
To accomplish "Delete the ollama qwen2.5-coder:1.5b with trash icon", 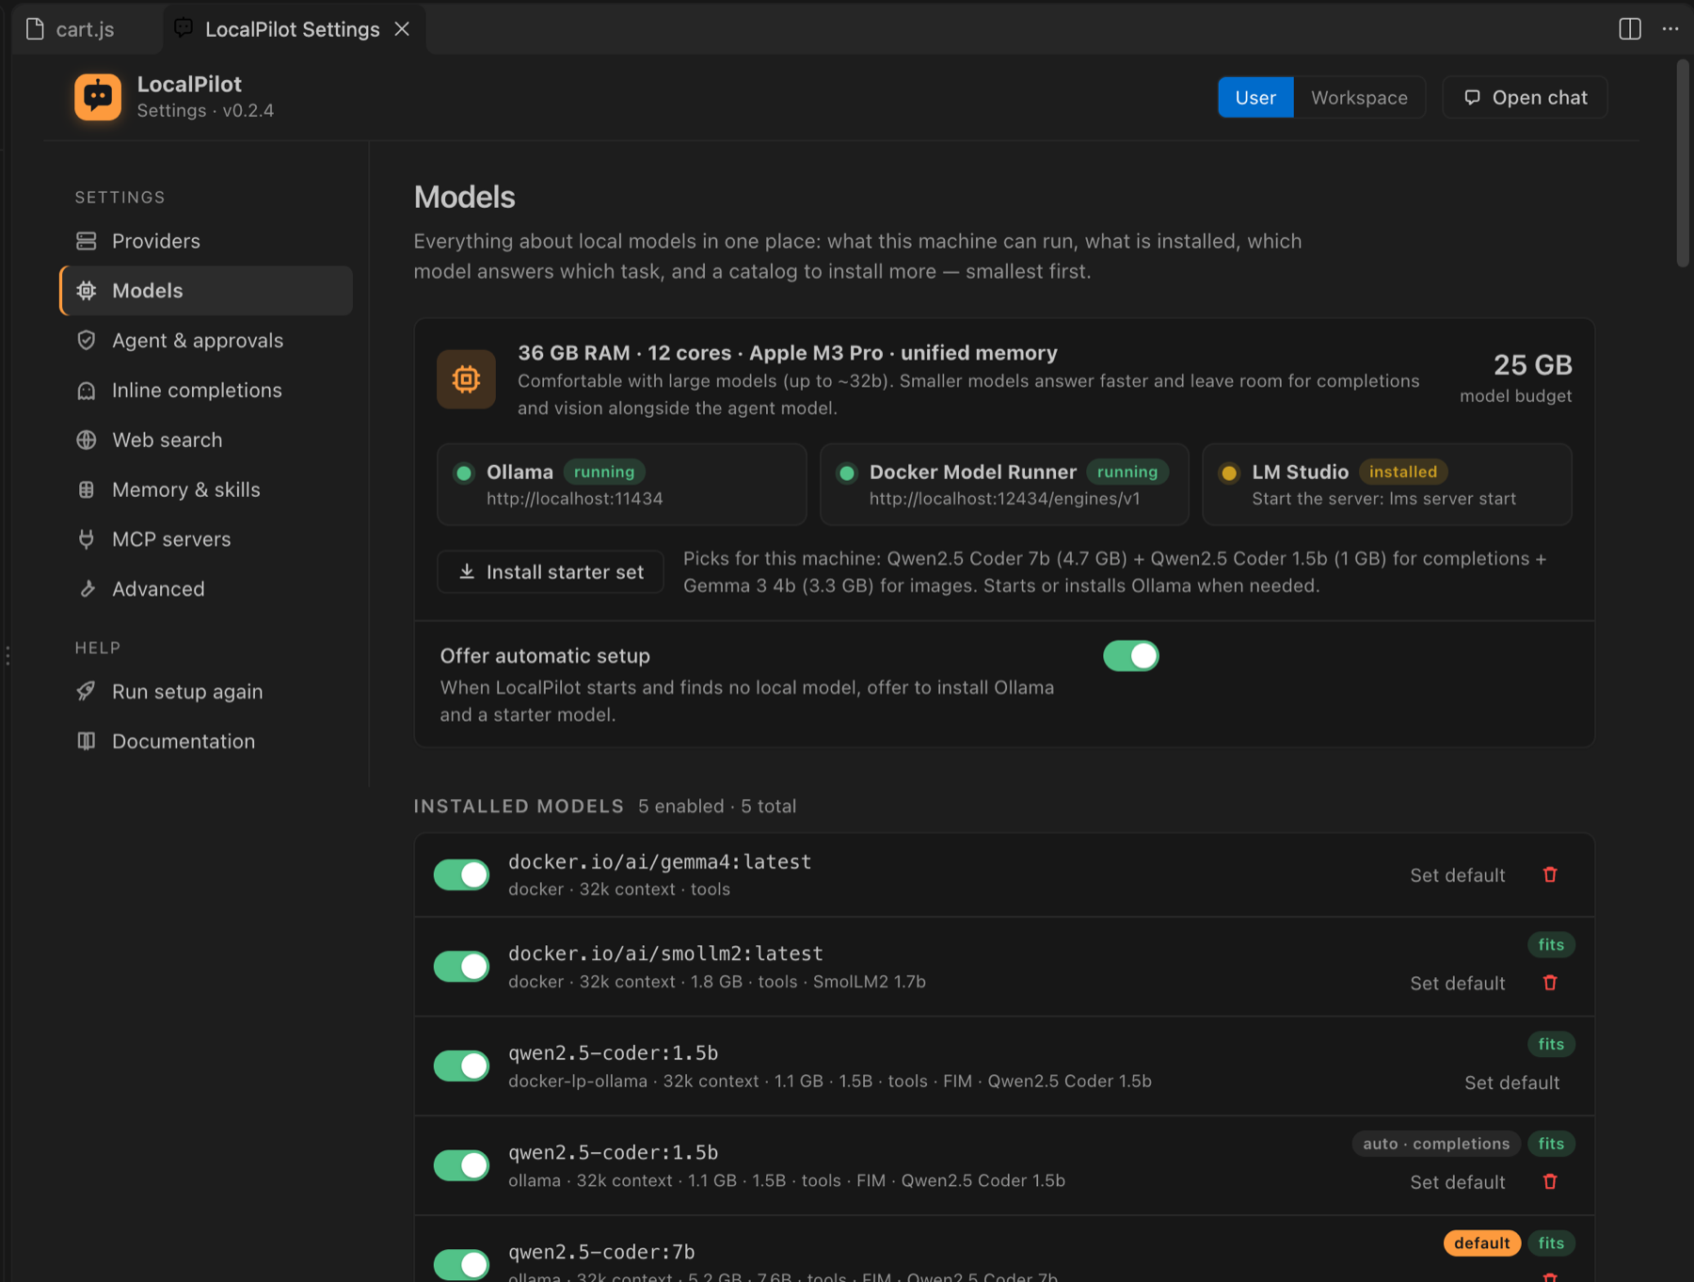I will 1550,1181.
